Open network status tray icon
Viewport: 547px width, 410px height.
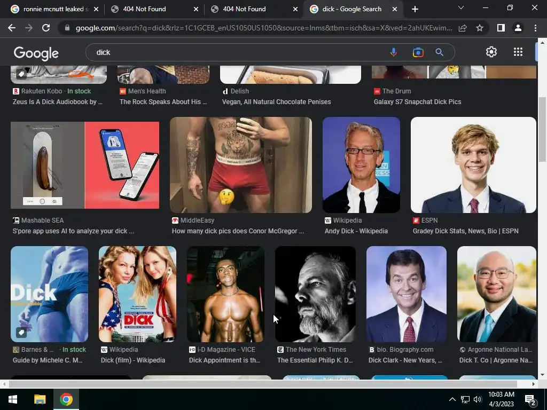tap(465, 399)
